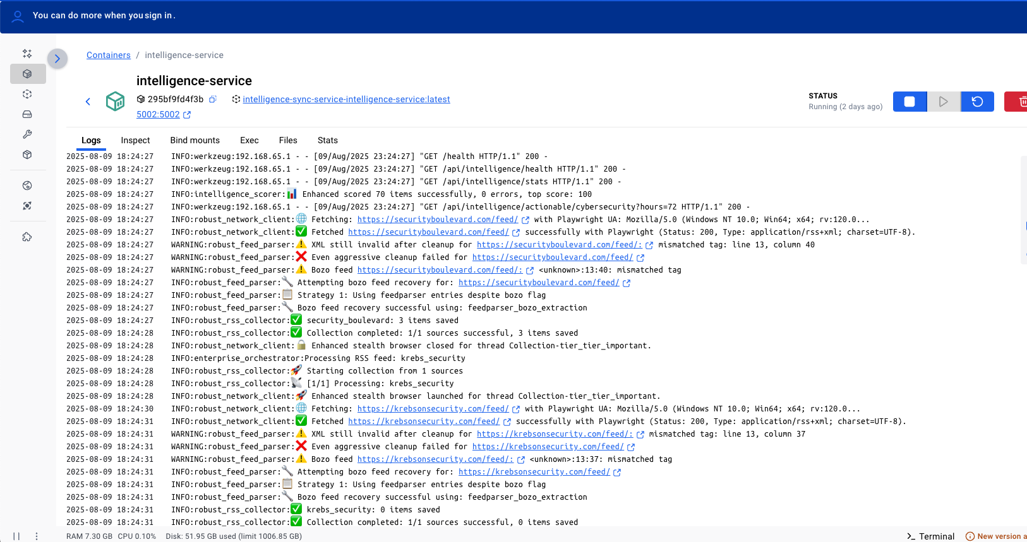Pause the Docker engine from the footer
The image size is (1027, 542).
click(16, 536)
